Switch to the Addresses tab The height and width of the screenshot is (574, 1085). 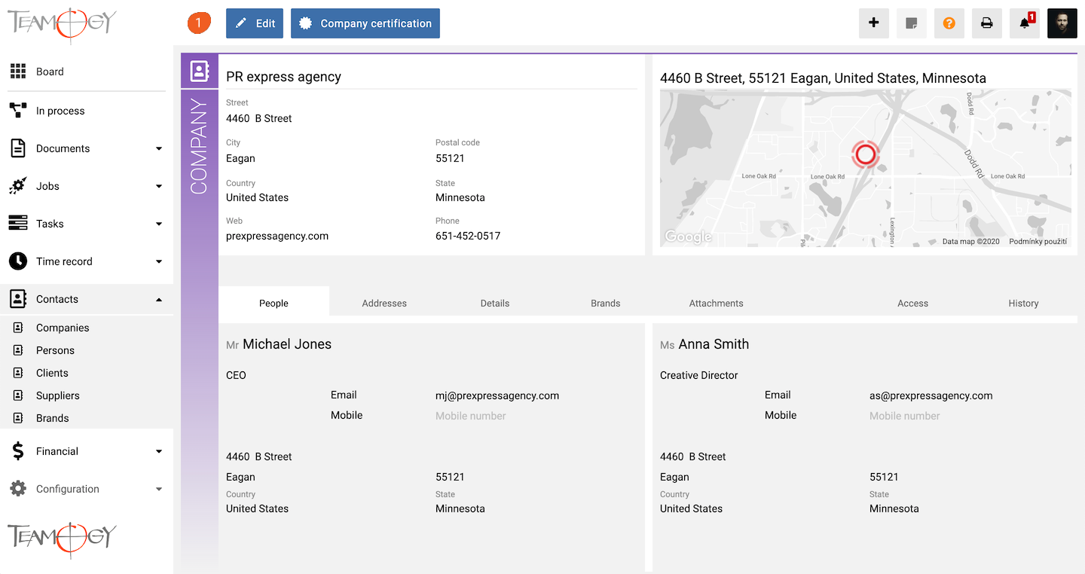click(x=384, y=303)
